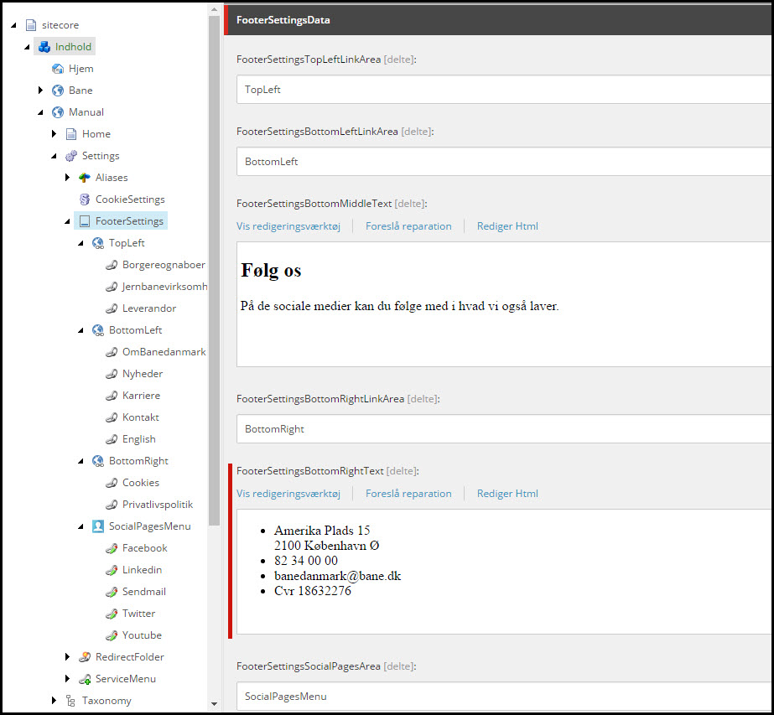
Task: Click the Aliases node icon
Action: tap(85, 178)
